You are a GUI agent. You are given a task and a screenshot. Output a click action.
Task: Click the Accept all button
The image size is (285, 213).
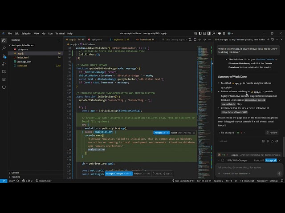271,160
